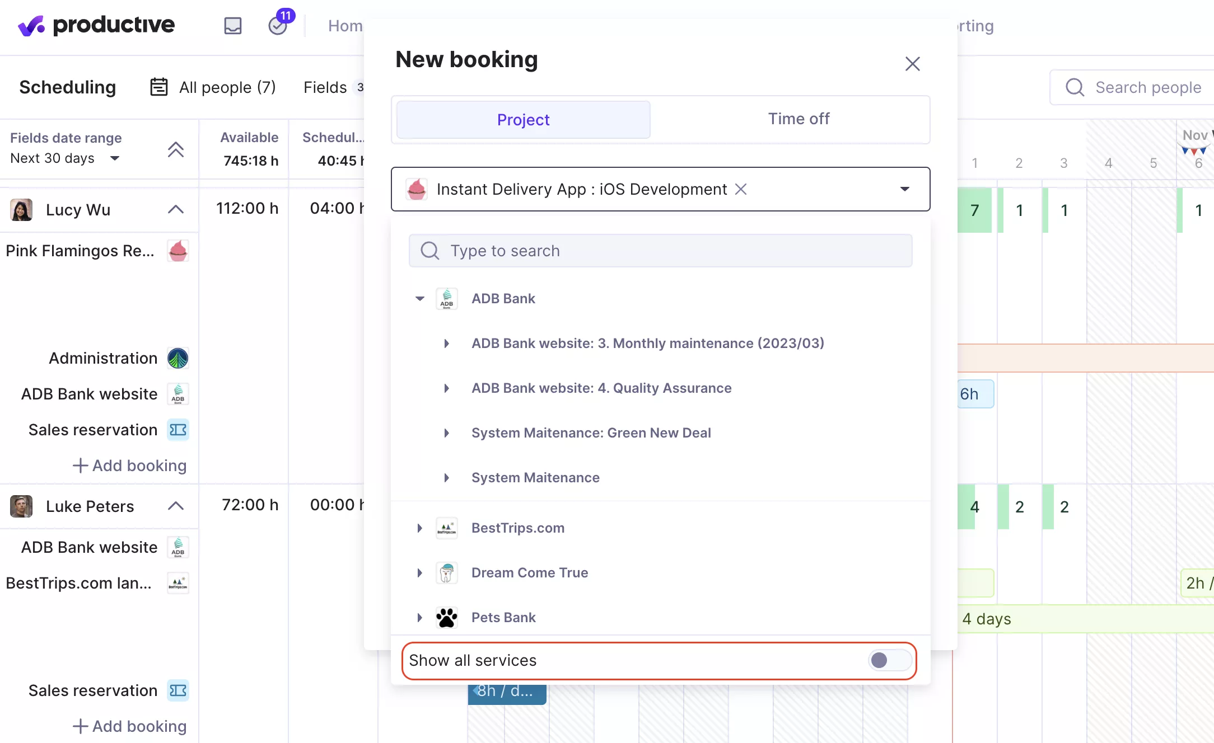Viewport: 1214px width, 743px height.
Task: Click ADB Bank website icon under Lucy Wu
Action: (x=178, y=394)
